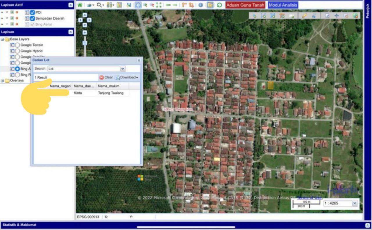Viewport: 372px width, 230px height.
Task: Open the Aduan Guna Tanah module
Action: pyautogui.click(x=245, y=5)
